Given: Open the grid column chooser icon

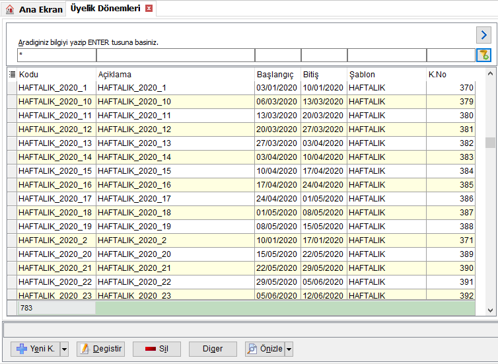Looking at the screenshot, I should point(12,75).
